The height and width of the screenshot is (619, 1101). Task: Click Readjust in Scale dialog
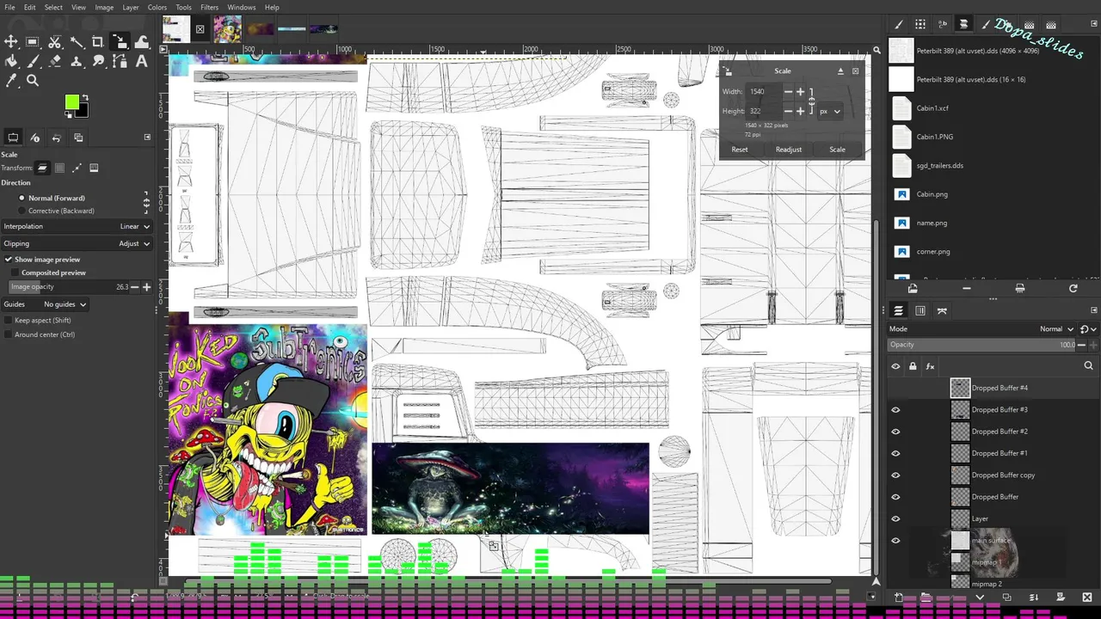(789, 150)
